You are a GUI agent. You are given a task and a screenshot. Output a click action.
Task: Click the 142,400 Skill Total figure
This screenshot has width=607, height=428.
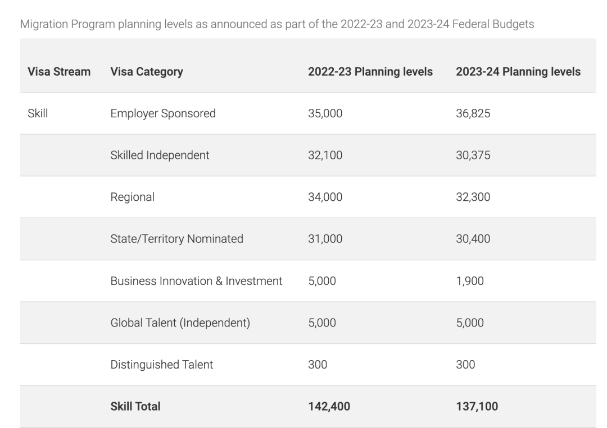tap(329, 406)
